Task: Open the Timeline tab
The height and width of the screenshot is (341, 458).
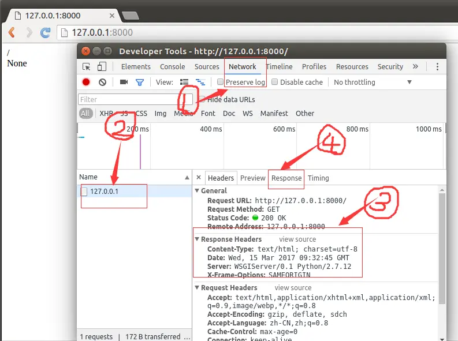Action: [x=279, y=67]
